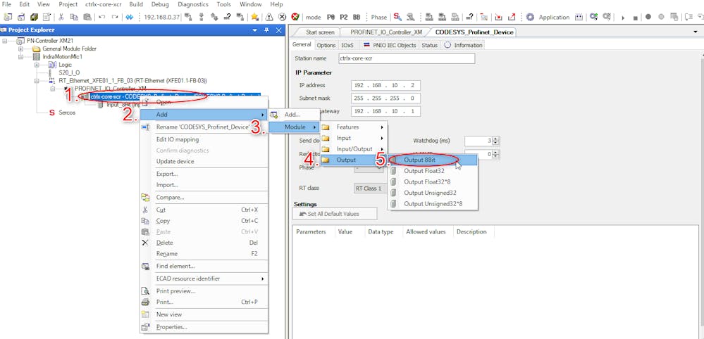Click the dark breakpoint circle icon
Viewport: 704px width, 339px height.
pos(648,17)
